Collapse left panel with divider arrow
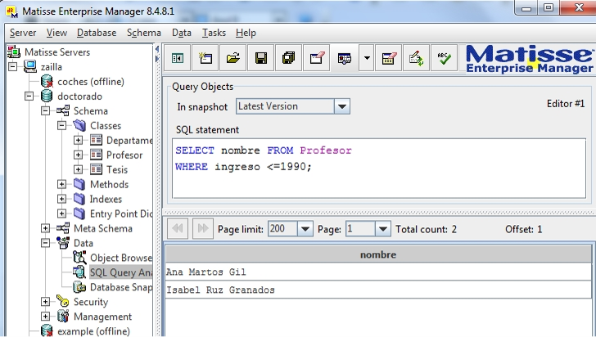 [x=157, y=49]
